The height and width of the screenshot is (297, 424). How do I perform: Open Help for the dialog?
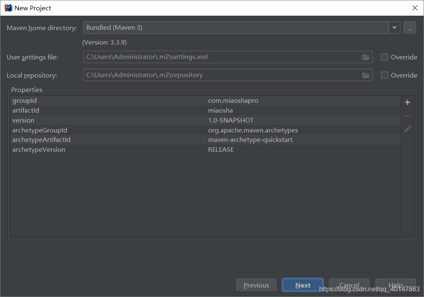(396, 285)
